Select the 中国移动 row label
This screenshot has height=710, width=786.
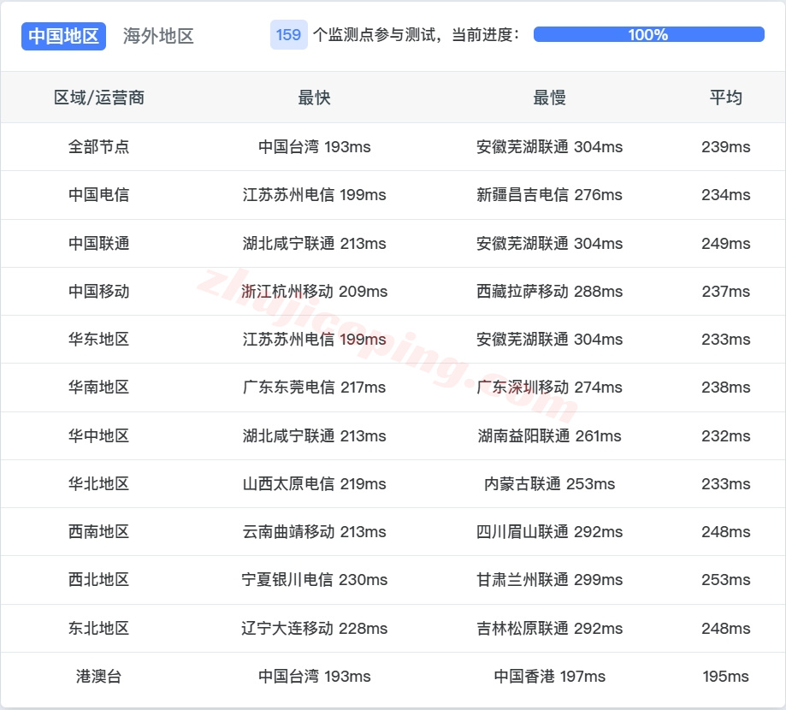(96, 291)
